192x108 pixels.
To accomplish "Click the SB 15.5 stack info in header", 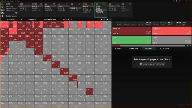I will pyautogui.click(x=163, y=24).
